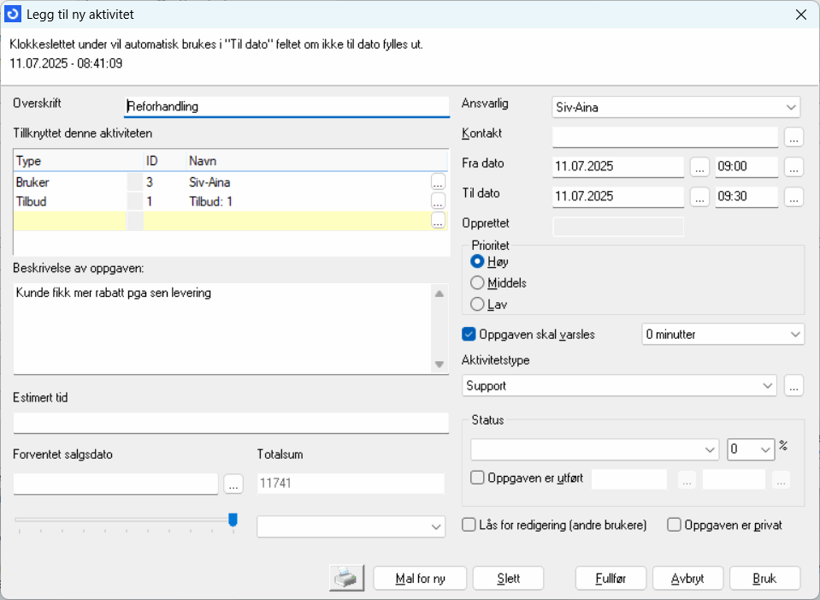Check Oppgaven er utført box
Screen dimensions: 820x600
477,478
